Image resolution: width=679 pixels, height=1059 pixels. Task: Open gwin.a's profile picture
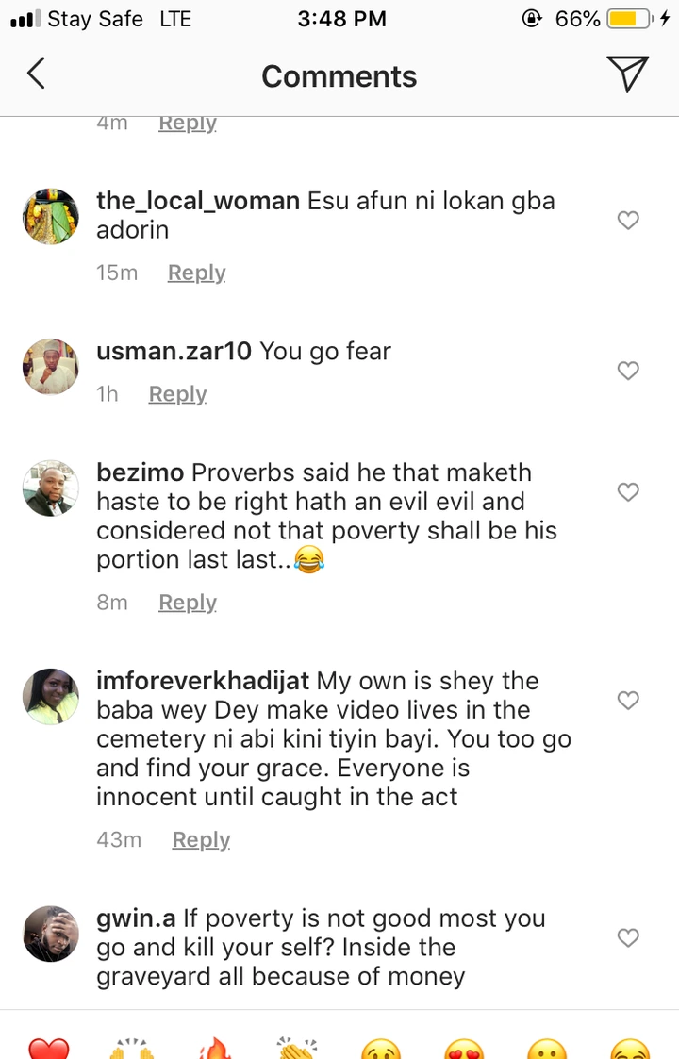click(50, 934)
